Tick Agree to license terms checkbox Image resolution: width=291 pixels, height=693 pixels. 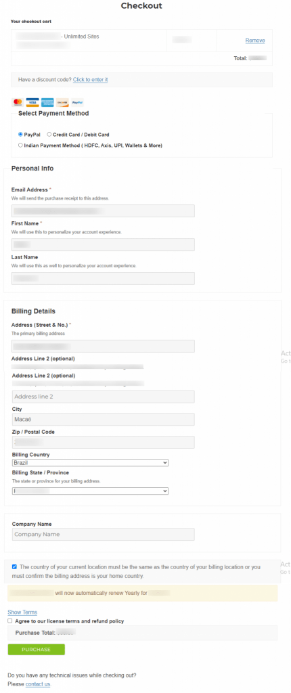tap(10, 621)
